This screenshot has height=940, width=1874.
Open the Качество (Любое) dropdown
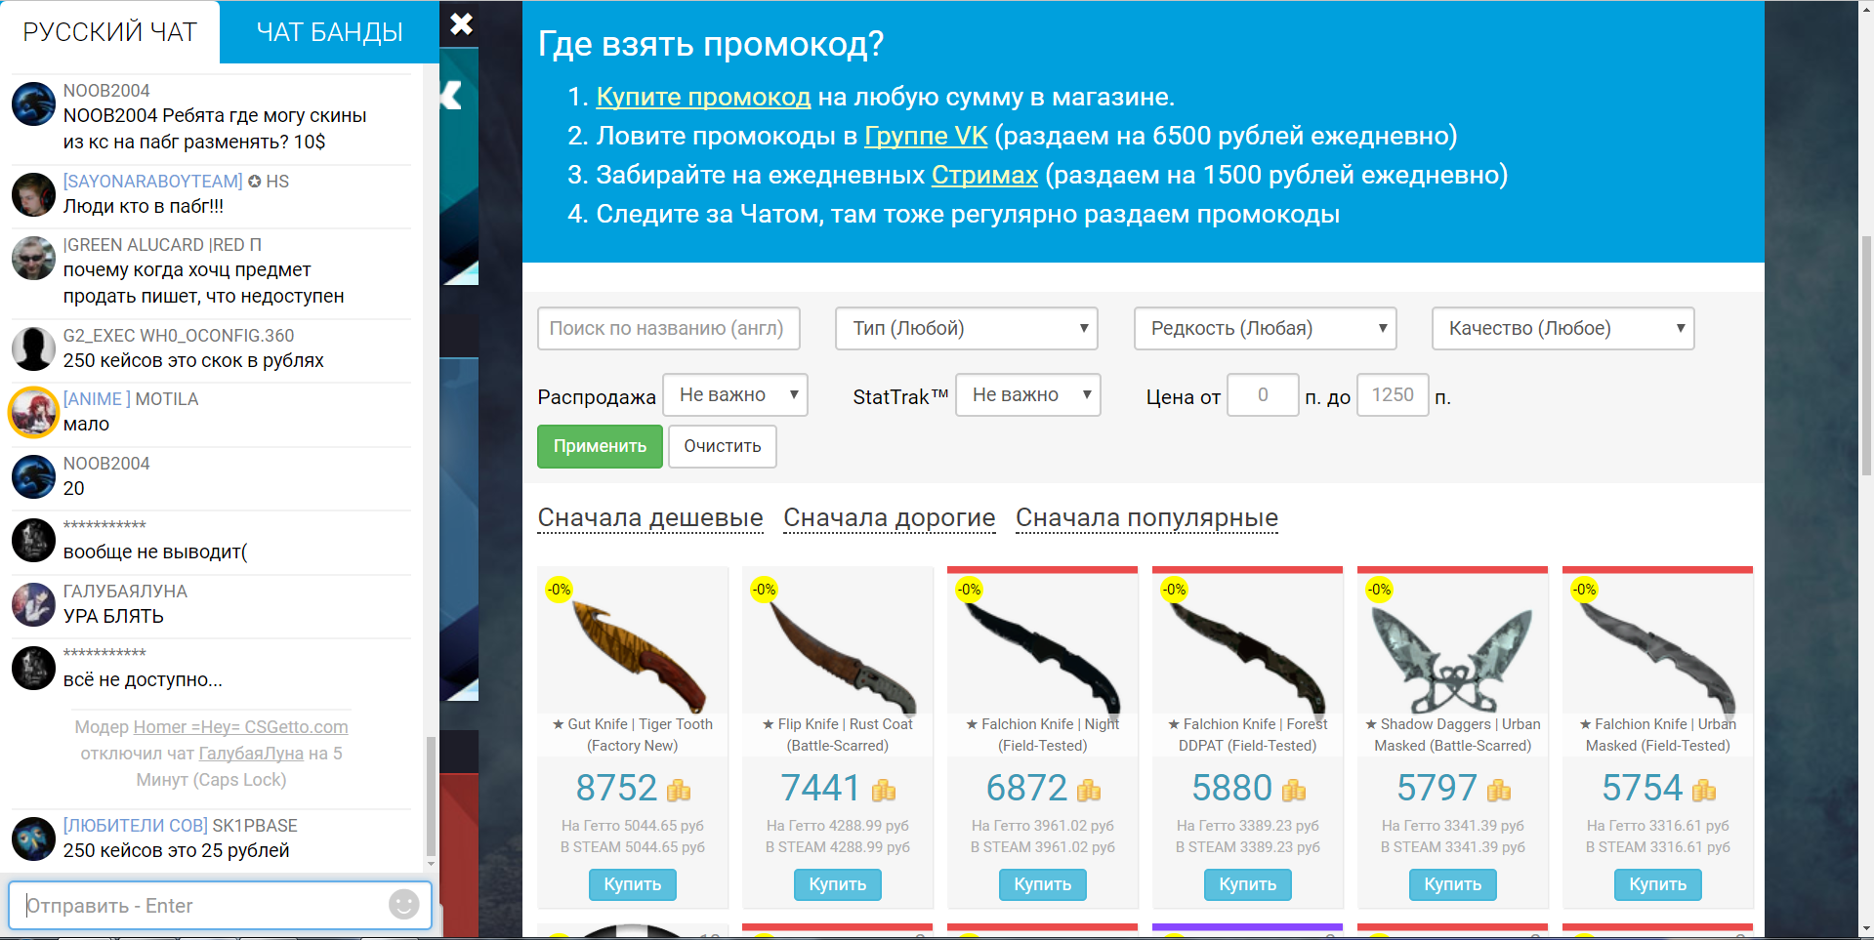coord(1562,328)
